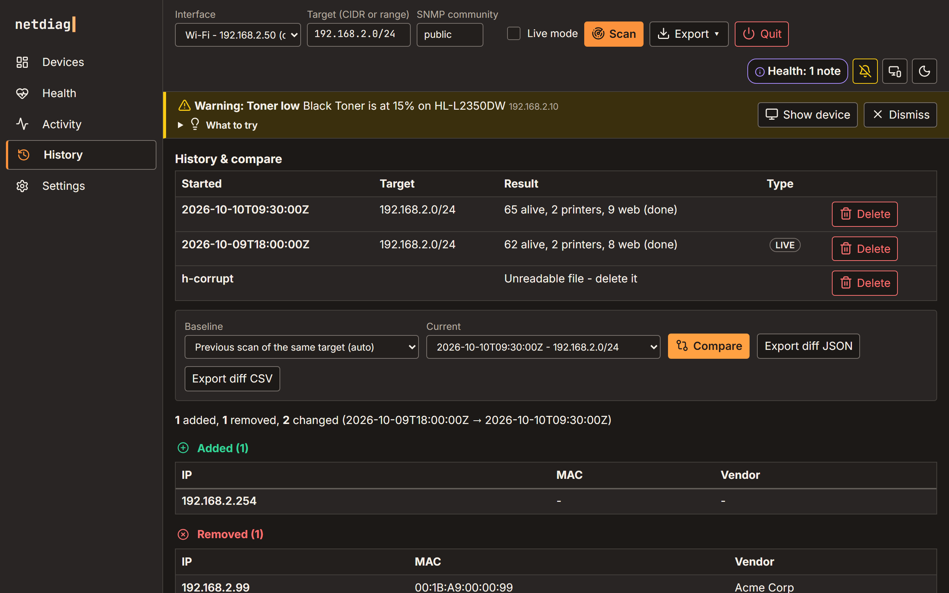Open the Activity page

[x=81, y=124]
